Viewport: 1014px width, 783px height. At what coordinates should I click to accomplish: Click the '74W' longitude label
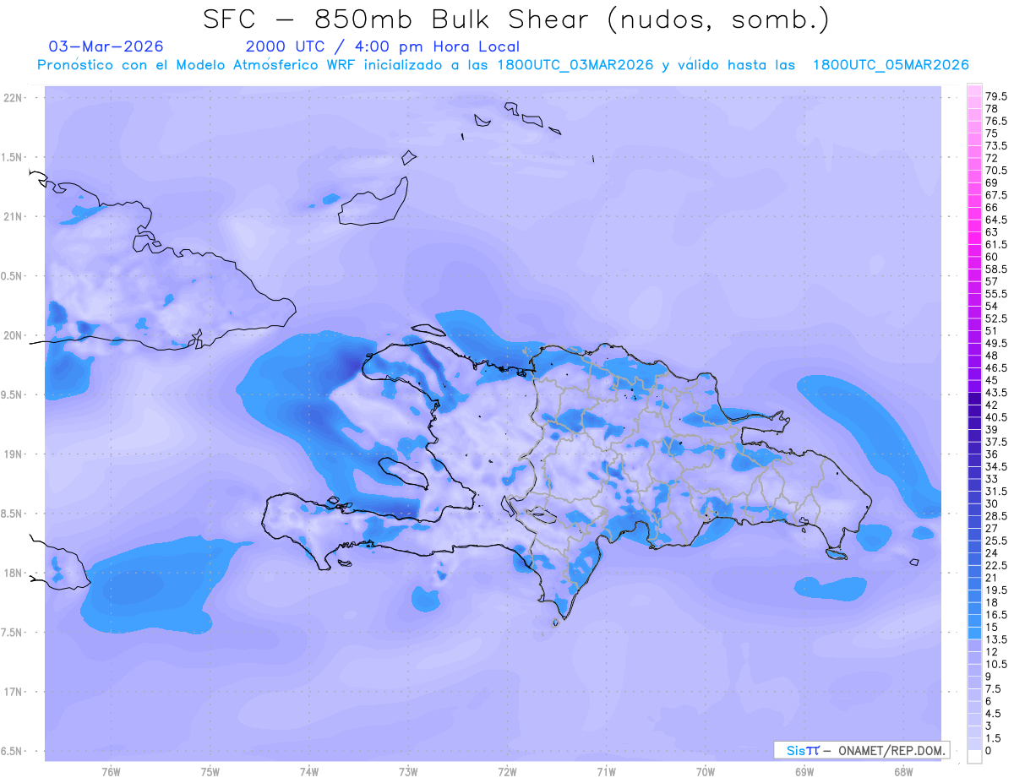[x=308, y=771]
